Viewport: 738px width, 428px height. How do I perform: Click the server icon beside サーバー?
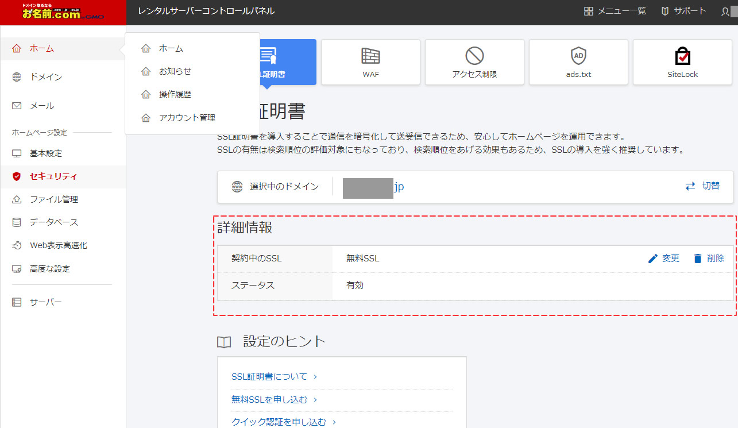17,302
